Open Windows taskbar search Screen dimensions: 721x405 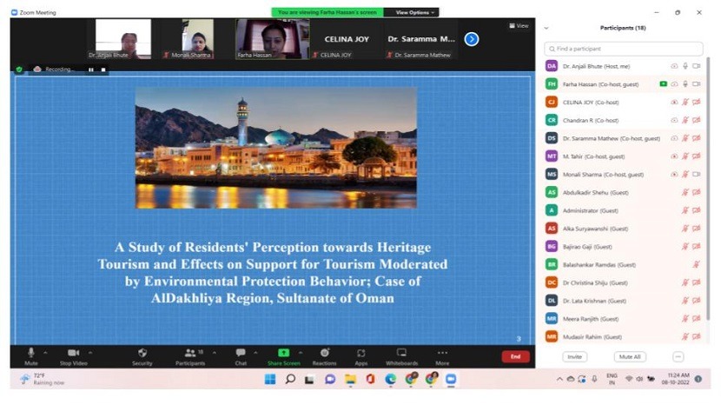(290, 379)
